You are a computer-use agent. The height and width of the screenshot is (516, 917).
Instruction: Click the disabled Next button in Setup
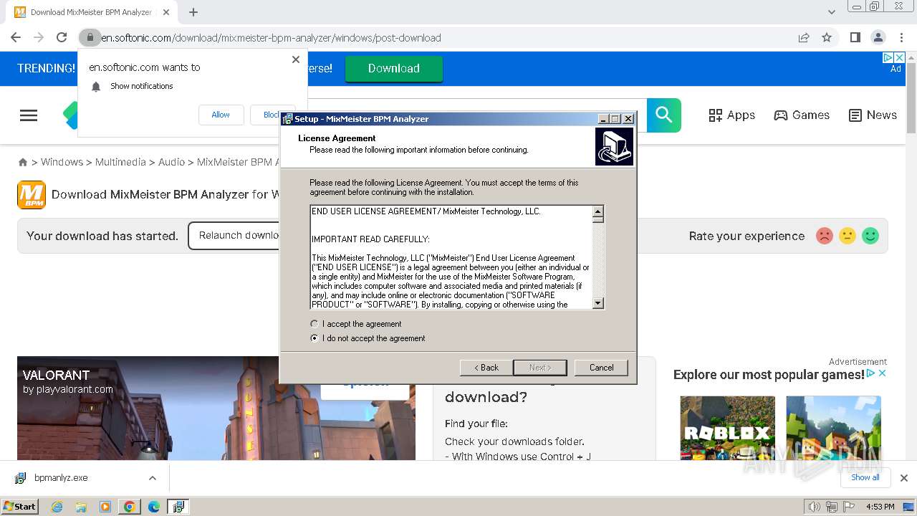point(540,368)
